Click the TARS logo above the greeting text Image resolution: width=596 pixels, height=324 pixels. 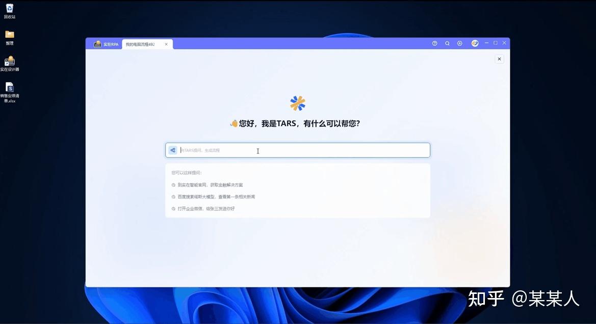[x=297, y=102]
